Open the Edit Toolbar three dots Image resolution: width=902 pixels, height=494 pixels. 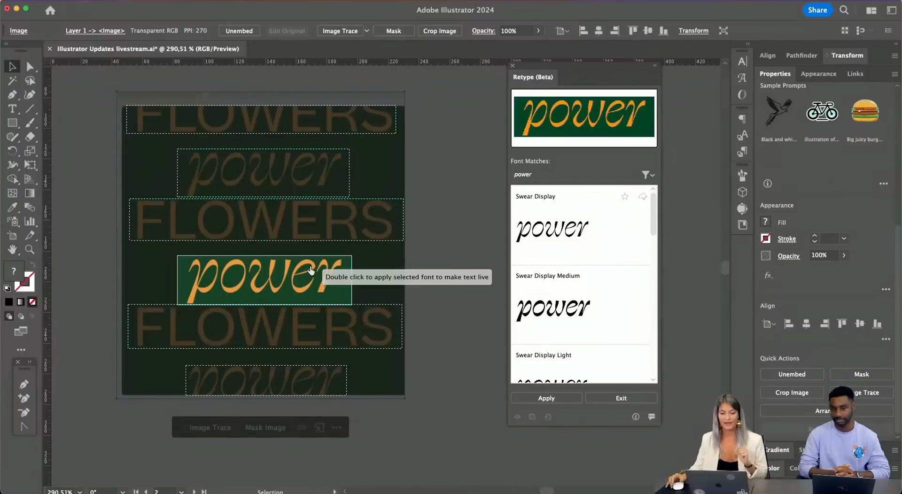point(21,350)
